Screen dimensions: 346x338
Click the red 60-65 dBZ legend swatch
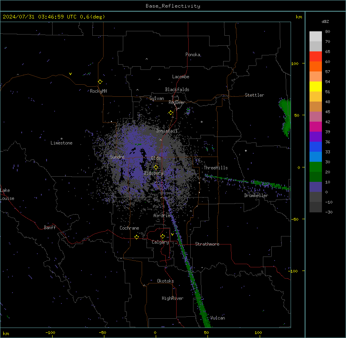pos(315,57)
